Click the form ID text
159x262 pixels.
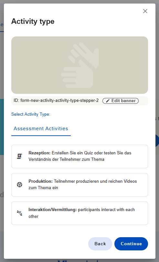point(56,101)
